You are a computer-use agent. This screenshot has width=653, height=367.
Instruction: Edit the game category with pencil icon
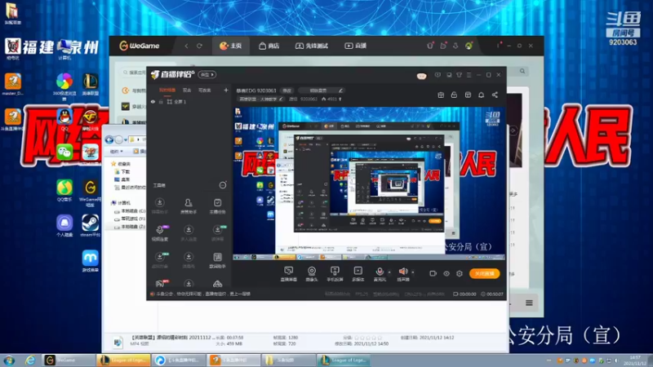281,99
